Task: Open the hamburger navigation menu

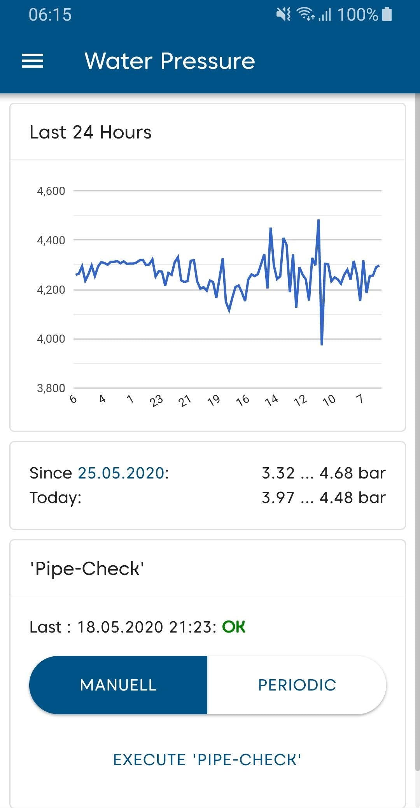Action: click(33, 61)
